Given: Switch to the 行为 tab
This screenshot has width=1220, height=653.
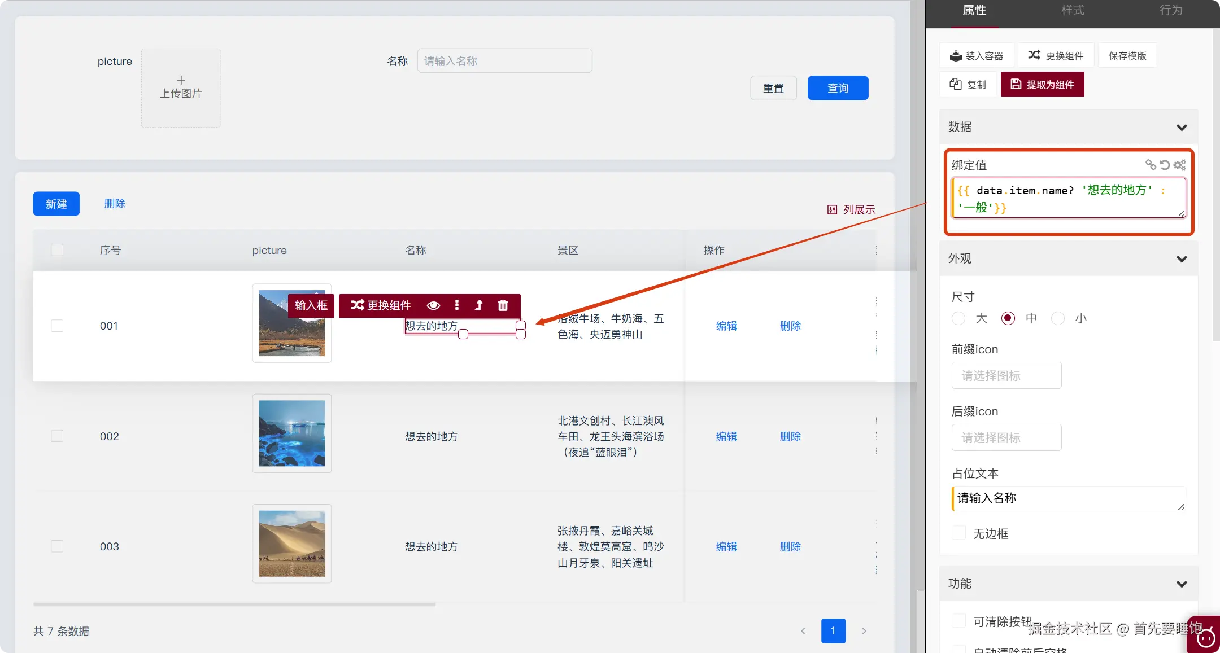Looking at the screenshot, I should (1171, 10).
